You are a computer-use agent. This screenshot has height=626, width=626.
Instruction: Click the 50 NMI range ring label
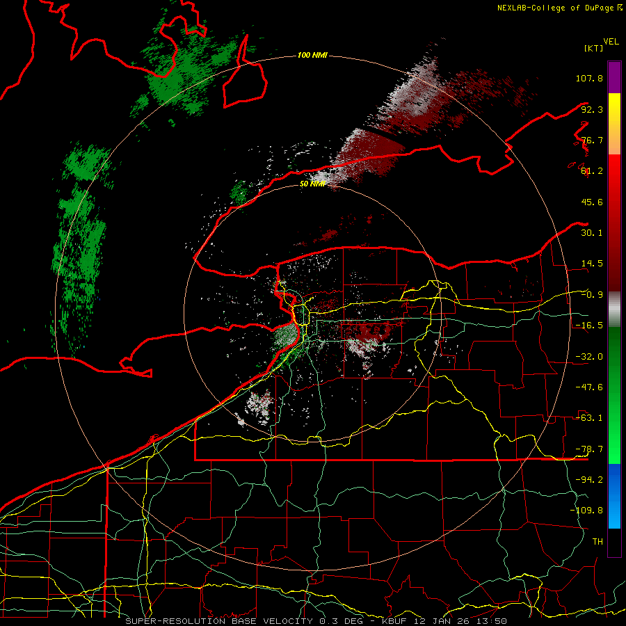click(312, 184)
